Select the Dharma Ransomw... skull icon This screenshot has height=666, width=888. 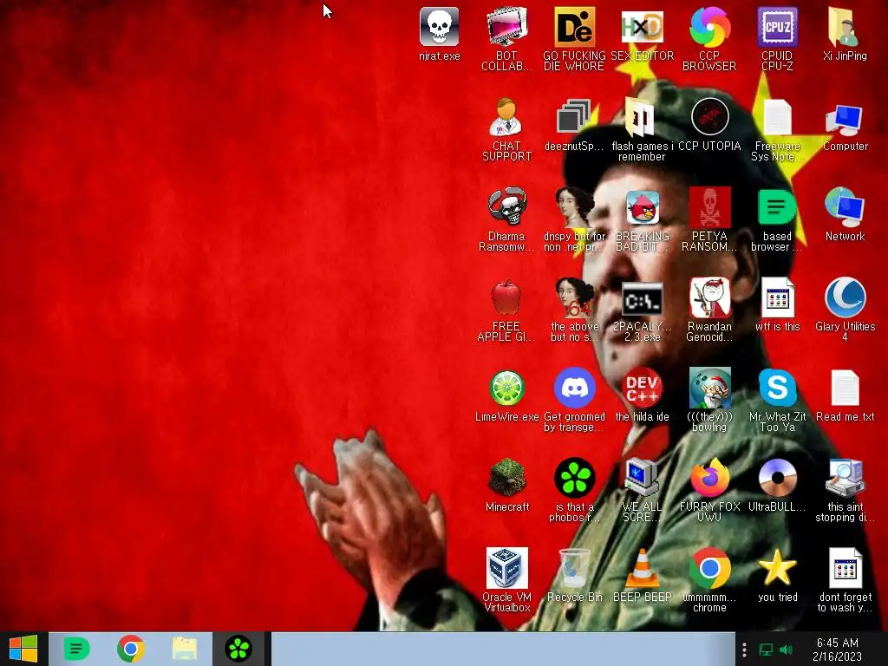click(x=506, y=206)
